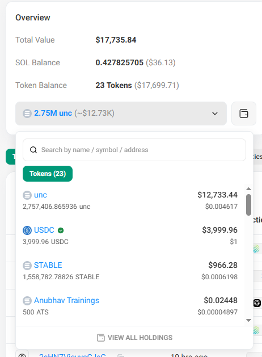This screenshot has width=262, height=357.
Task: Click the scrollbar up arrow
Action: tap(248, 189)
